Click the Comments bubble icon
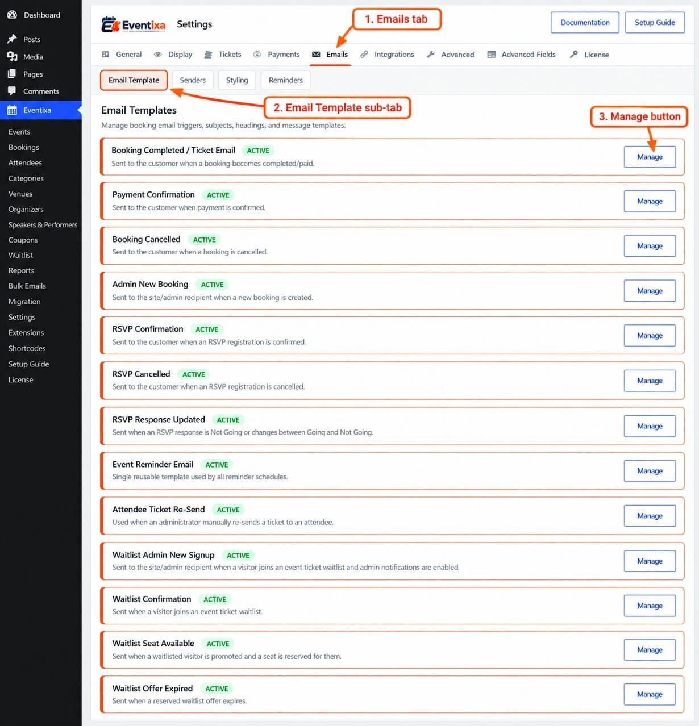Image resolution: width=699 pixels, height=726 pixels. point(12,91)
